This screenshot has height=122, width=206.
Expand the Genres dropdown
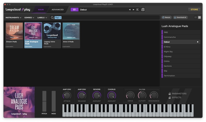pyautogui.click(x=29, y=18)
